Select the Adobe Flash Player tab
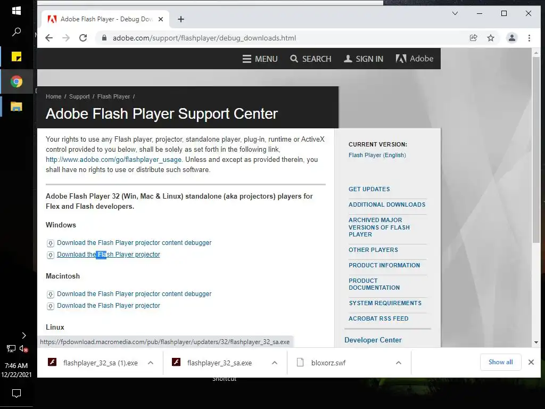The image size is (545, 409). [x=106, y=19]
